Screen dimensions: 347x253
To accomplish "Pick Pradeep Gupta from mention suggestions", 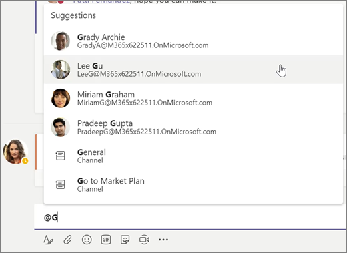I will pyautogui.click(x=194, y=127).
